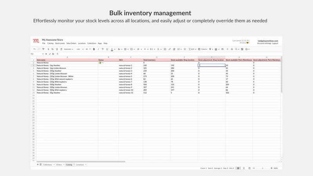This screenshot has width=313, height=176.
Task: Click the fx insert function icon
Action: [x=53, y=54]
